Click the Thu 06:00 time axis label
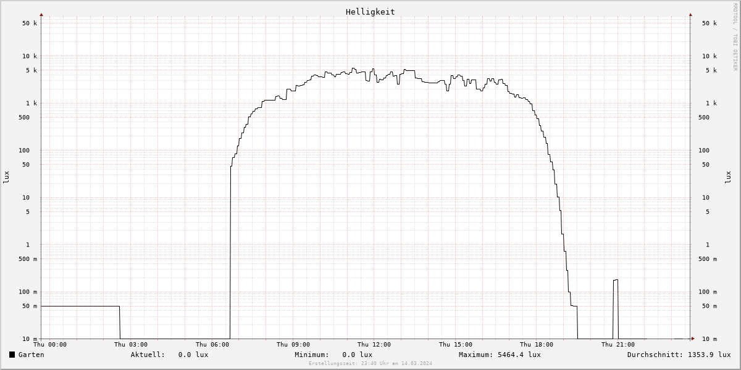 coord(212,345)
